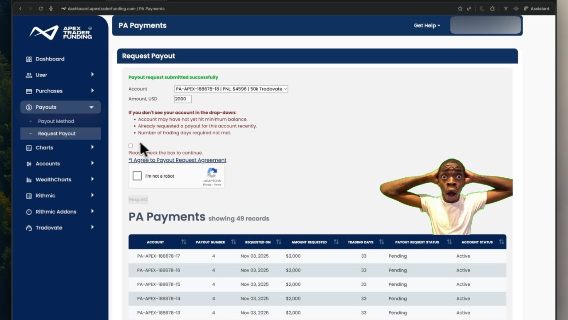Open the browser Assistant button

[536, 8]
